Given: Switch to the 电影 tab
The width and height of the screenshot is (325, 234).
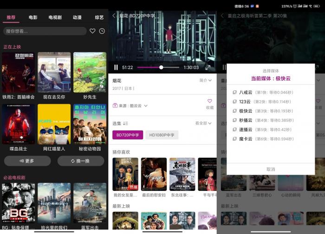Looking at the screenshot, I should [x=33, y=18].
